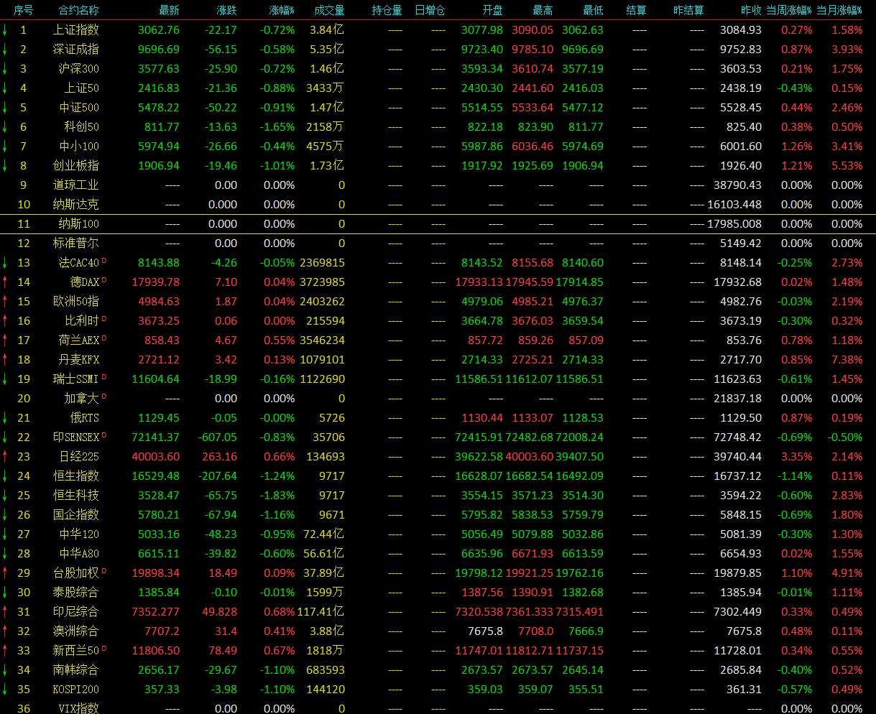Click the red up arrow beside 日经225
Screen dimensions: 876x714
click(4, 457)
